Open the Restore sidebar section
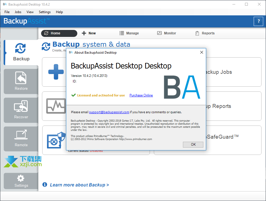This screenshot has width=266, height=201. pyautogui.click(x=21, y=81)
